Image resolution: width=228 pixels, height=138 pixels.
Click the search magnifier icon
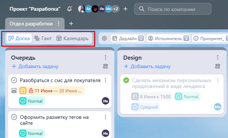pyautogui.click(x=141, y=9)
